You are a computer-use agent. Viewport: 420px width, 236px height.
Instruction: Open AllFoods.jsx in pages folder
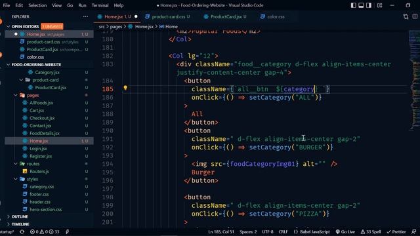[x=49, y=103]
